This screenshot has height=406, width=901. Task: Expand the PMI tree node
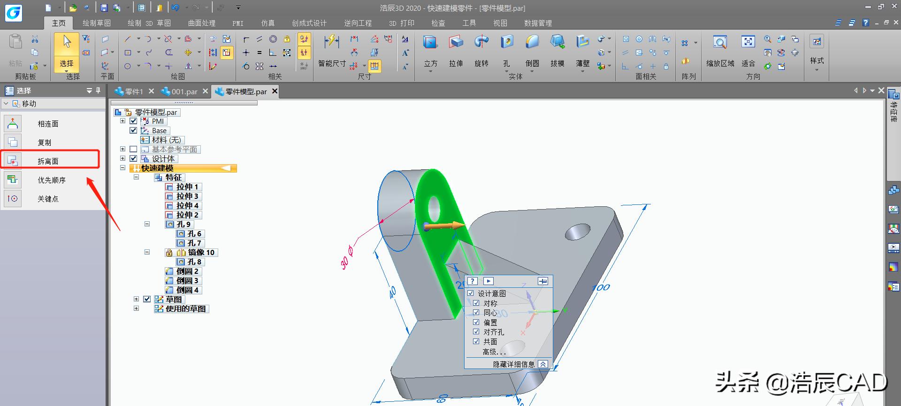click(122, 121)
